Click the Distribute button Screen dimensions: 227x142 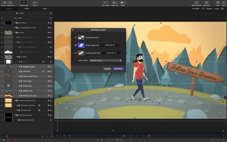tap(118, 69)
